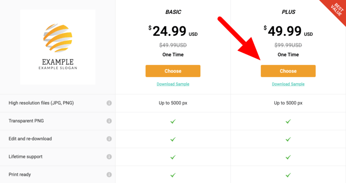
Task: Open Download Sample link under Plus
Action: 288,84
